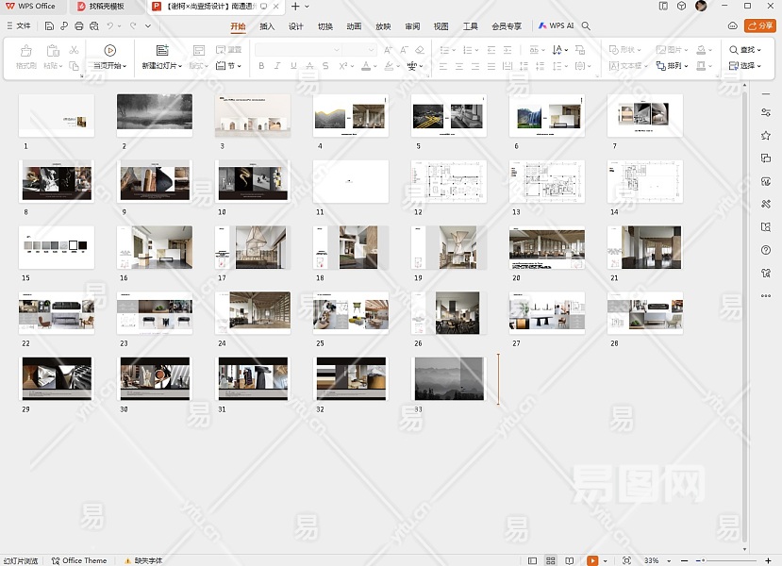Viewport: 782px width, 566px height.
Task: Click the search magnifier beside WPS AI
Action: (x=586, y=26)
